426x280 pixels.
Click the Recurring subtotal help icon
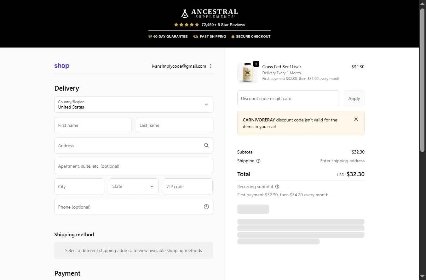click(277, 187)
